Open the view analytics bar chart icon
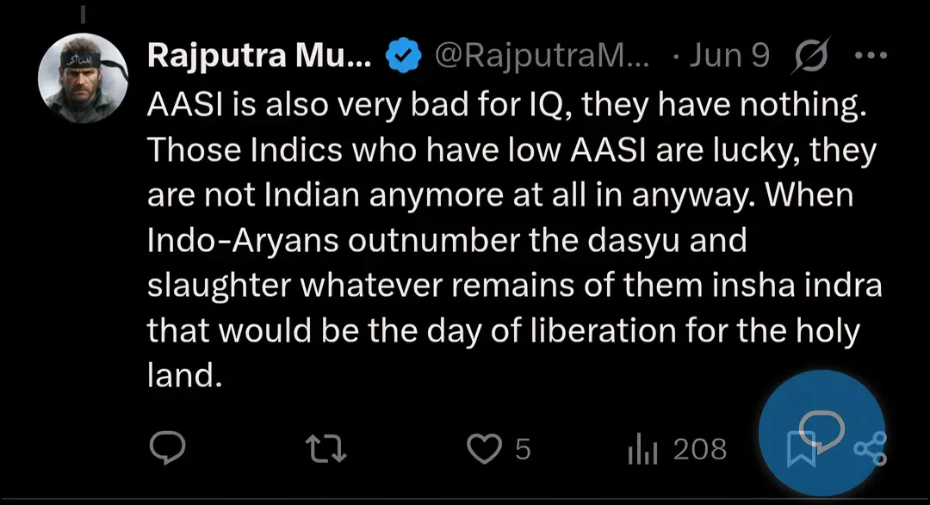 tap(645, 448)
